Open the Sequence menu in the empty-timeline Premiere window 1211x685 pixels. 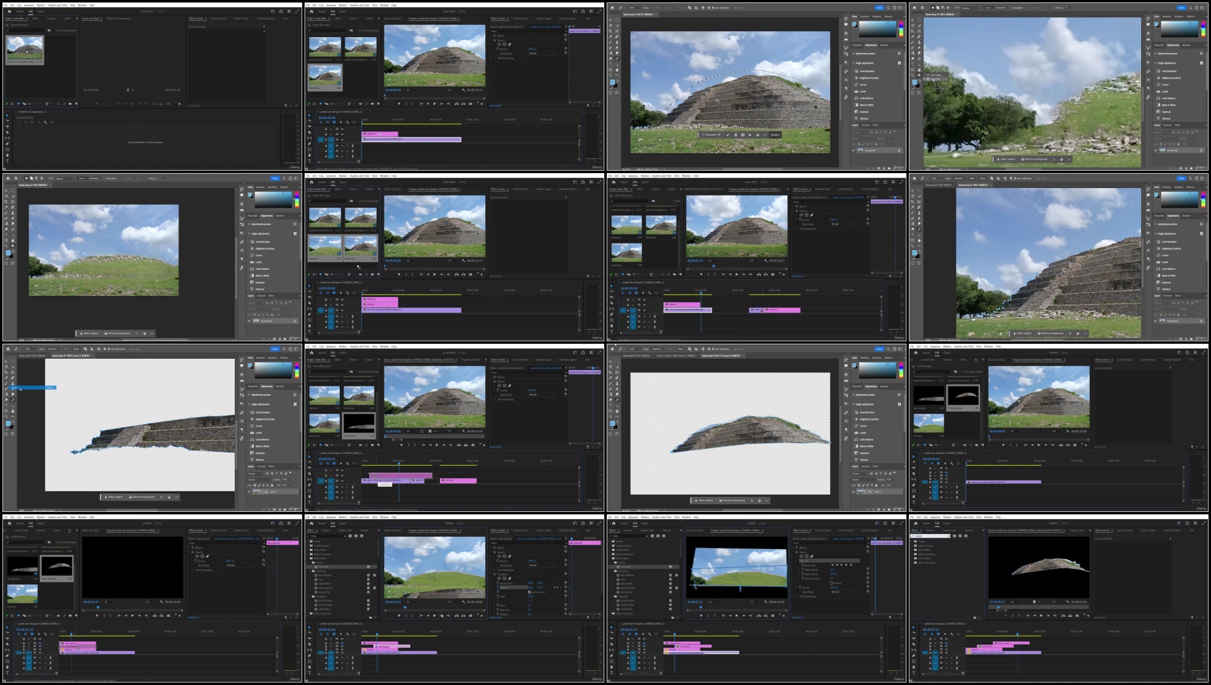(29, 5)
